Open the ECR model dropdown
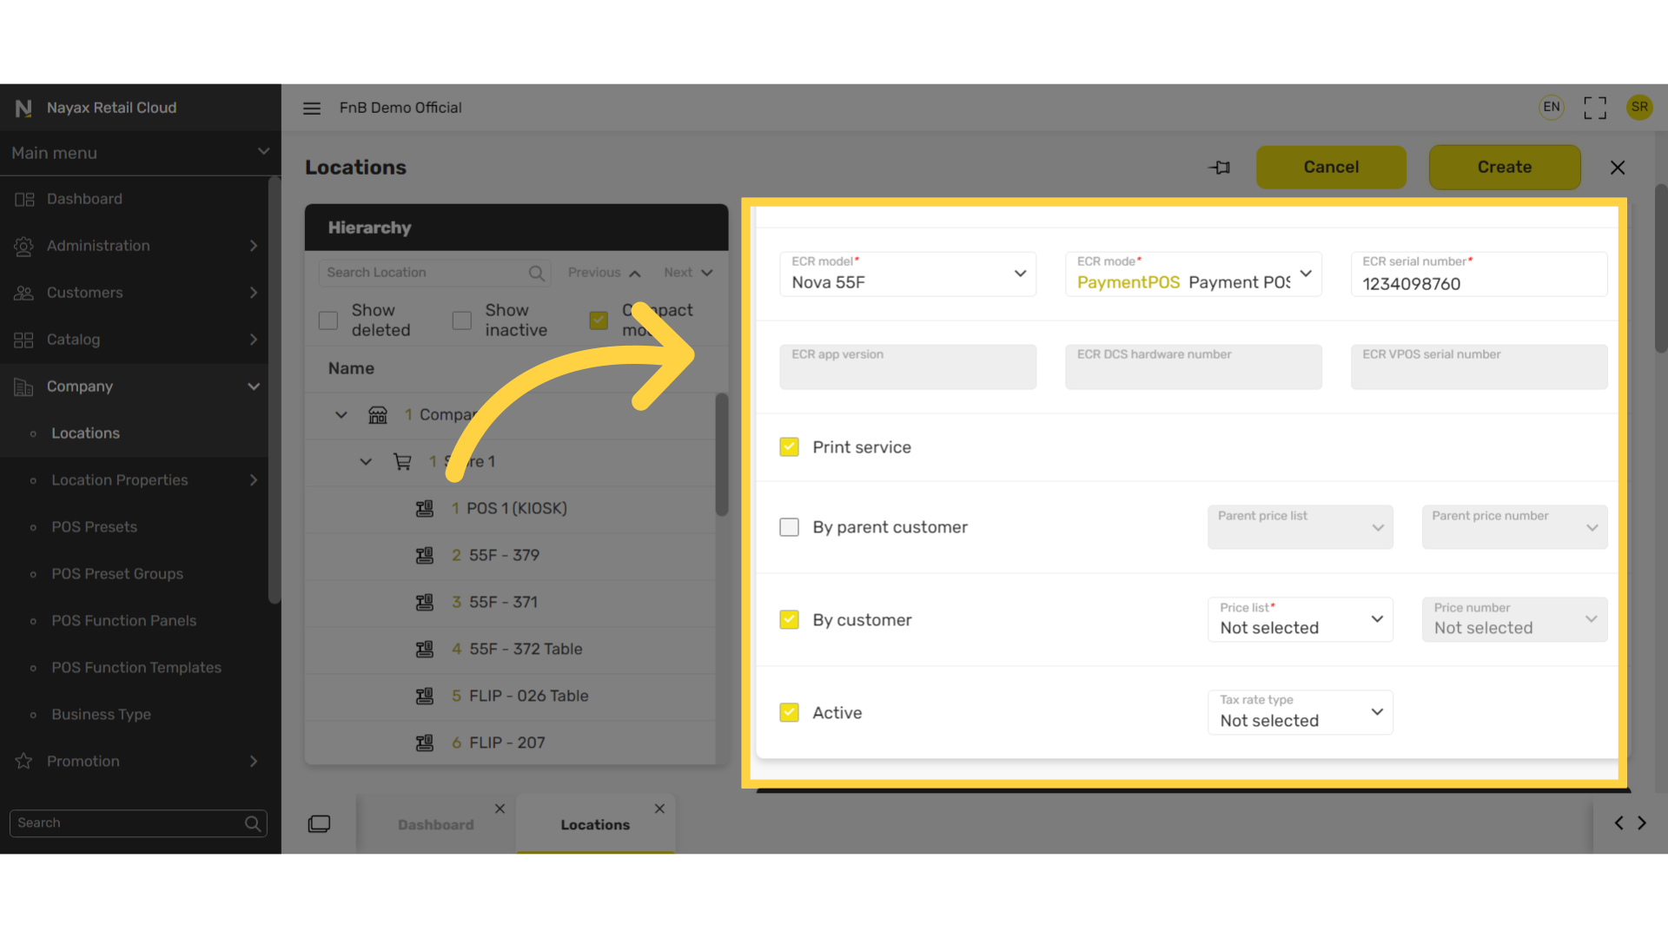1668x938 pixels. click(x=908, y=274)
